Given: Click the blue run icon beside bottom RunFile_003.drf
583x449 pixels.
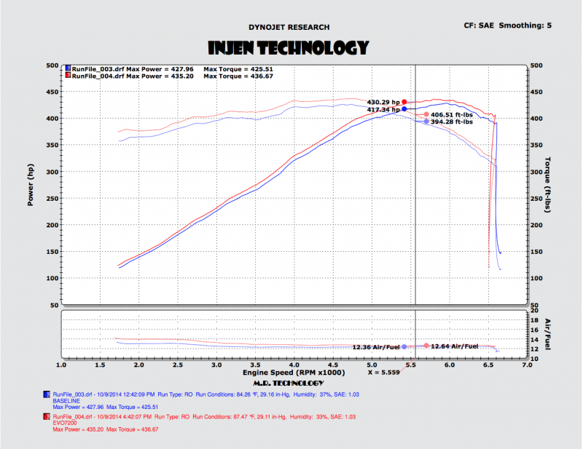Looking at the screenshot, I should pos(46,394).
